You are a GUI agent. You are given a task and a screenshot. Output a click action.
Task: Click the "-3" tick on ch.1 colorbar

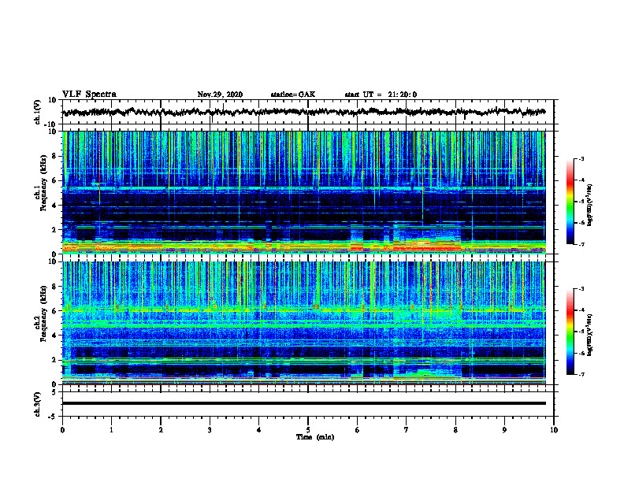click(x=581, y=158)
